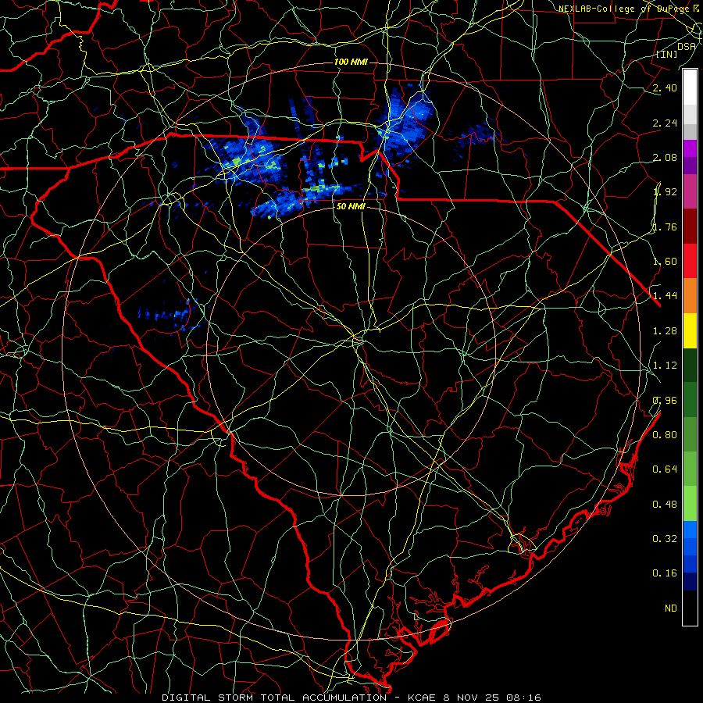
Task: Click the 0.96 legend value
Action: tap(665, 401)
